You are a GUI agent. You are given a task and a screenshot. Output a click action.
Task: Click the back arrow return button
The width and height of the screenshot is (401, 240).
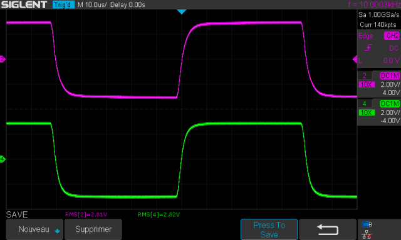(328, 229)
